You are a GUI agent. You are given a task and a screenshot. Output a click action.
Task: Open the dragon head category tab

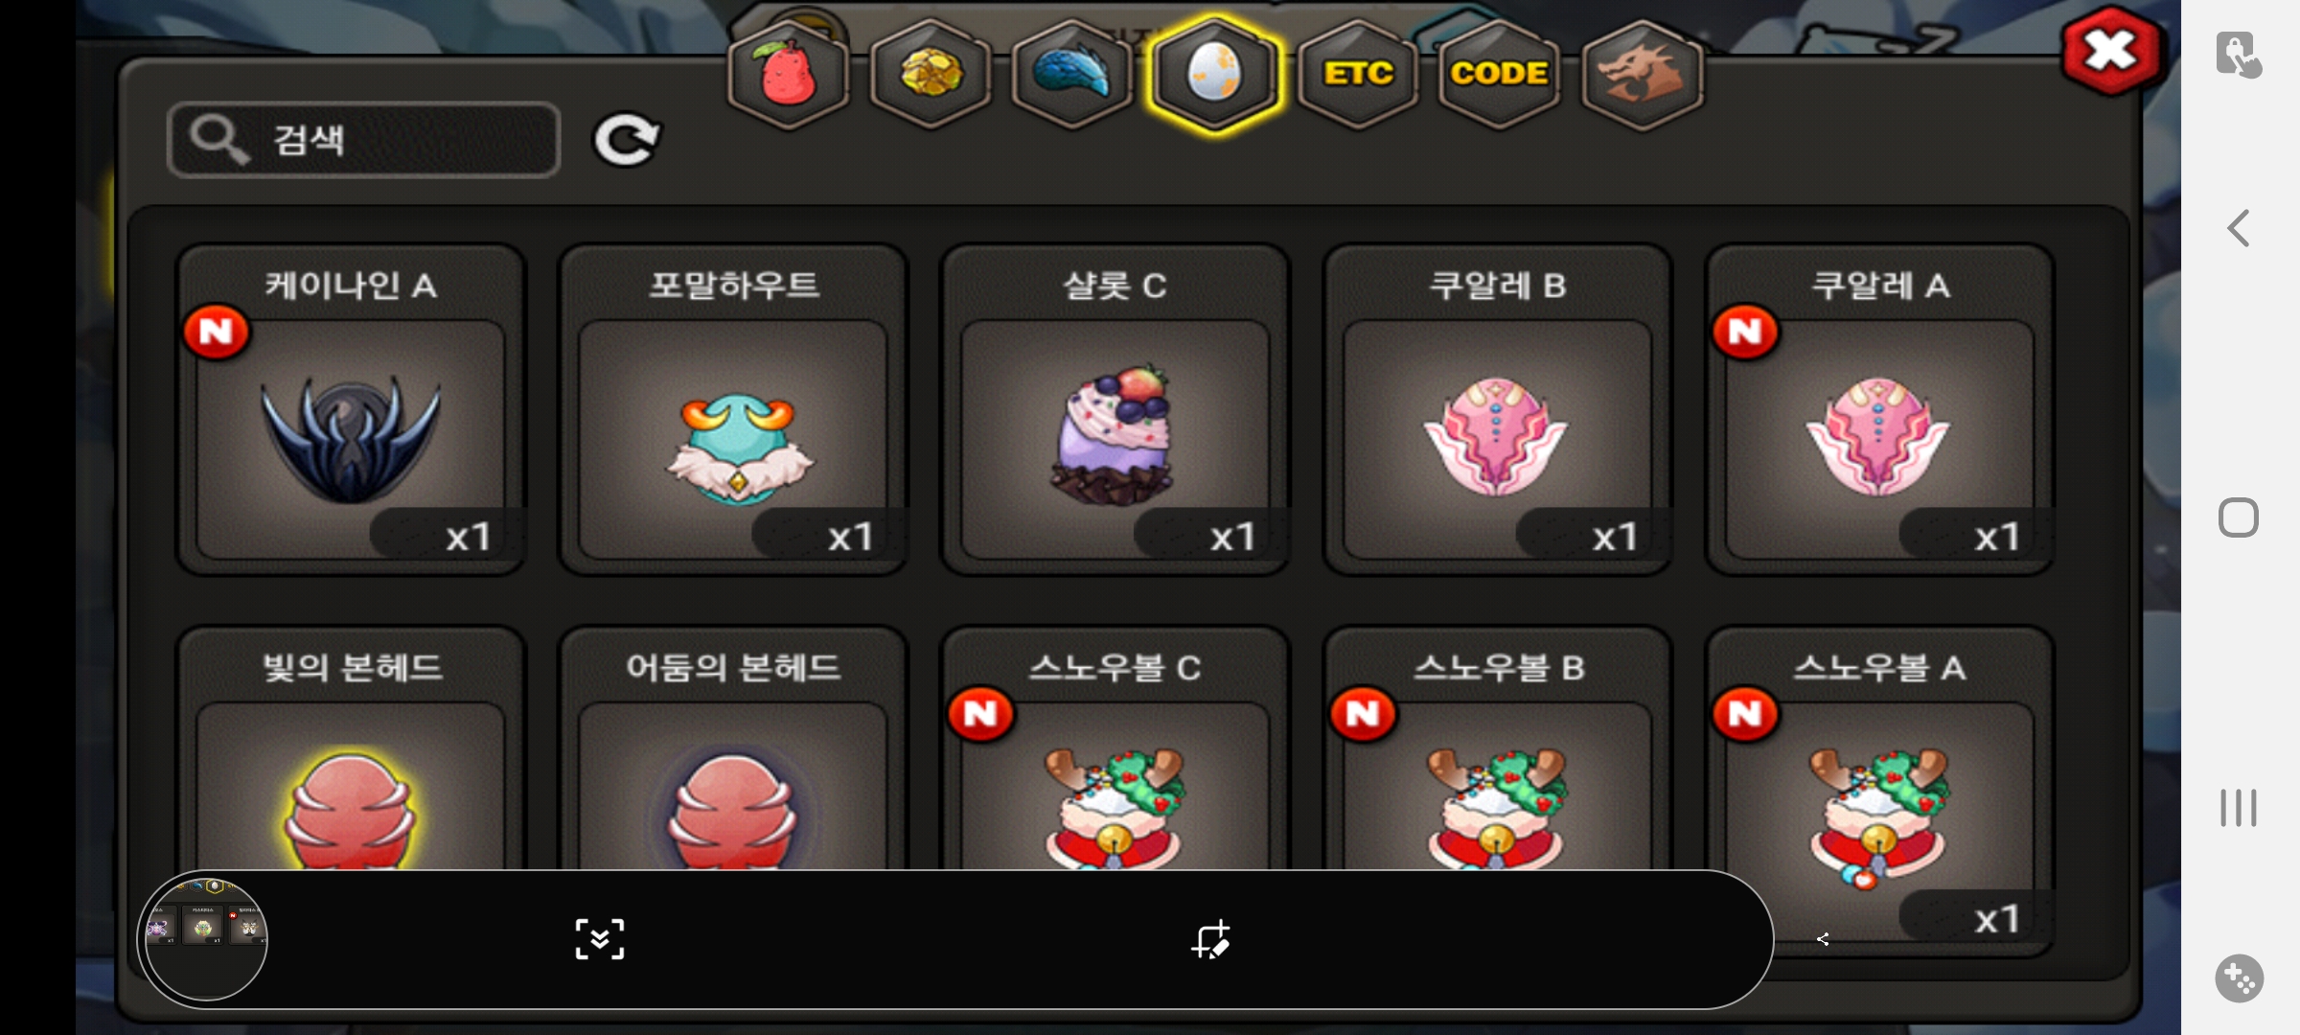1642,74
